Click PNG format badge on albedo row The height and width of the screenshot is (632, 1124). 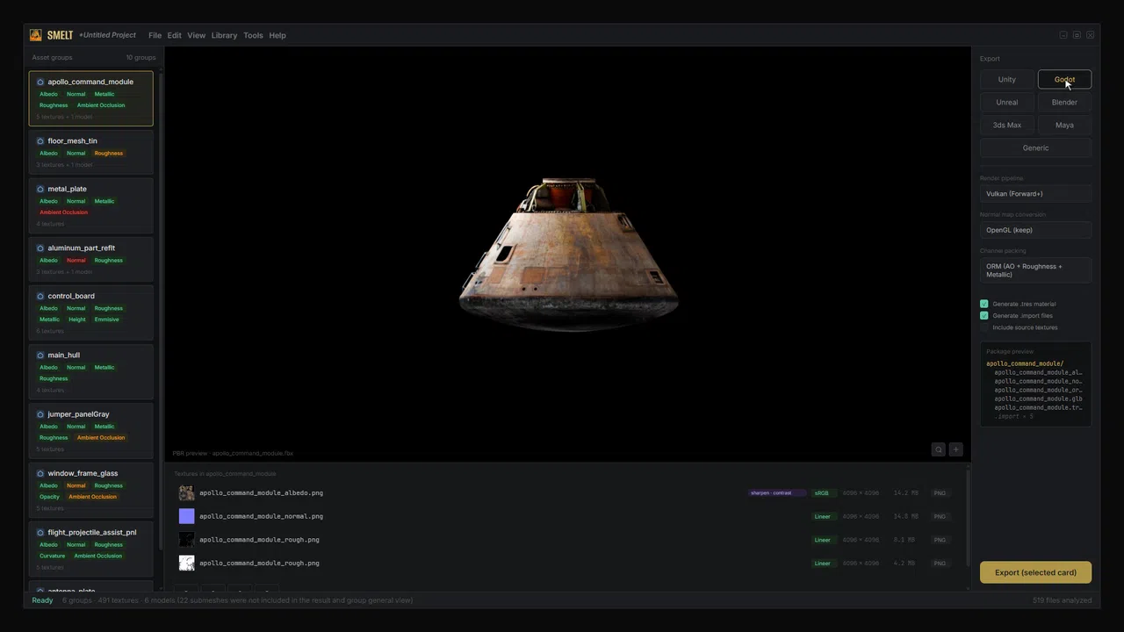pos(940,493)
